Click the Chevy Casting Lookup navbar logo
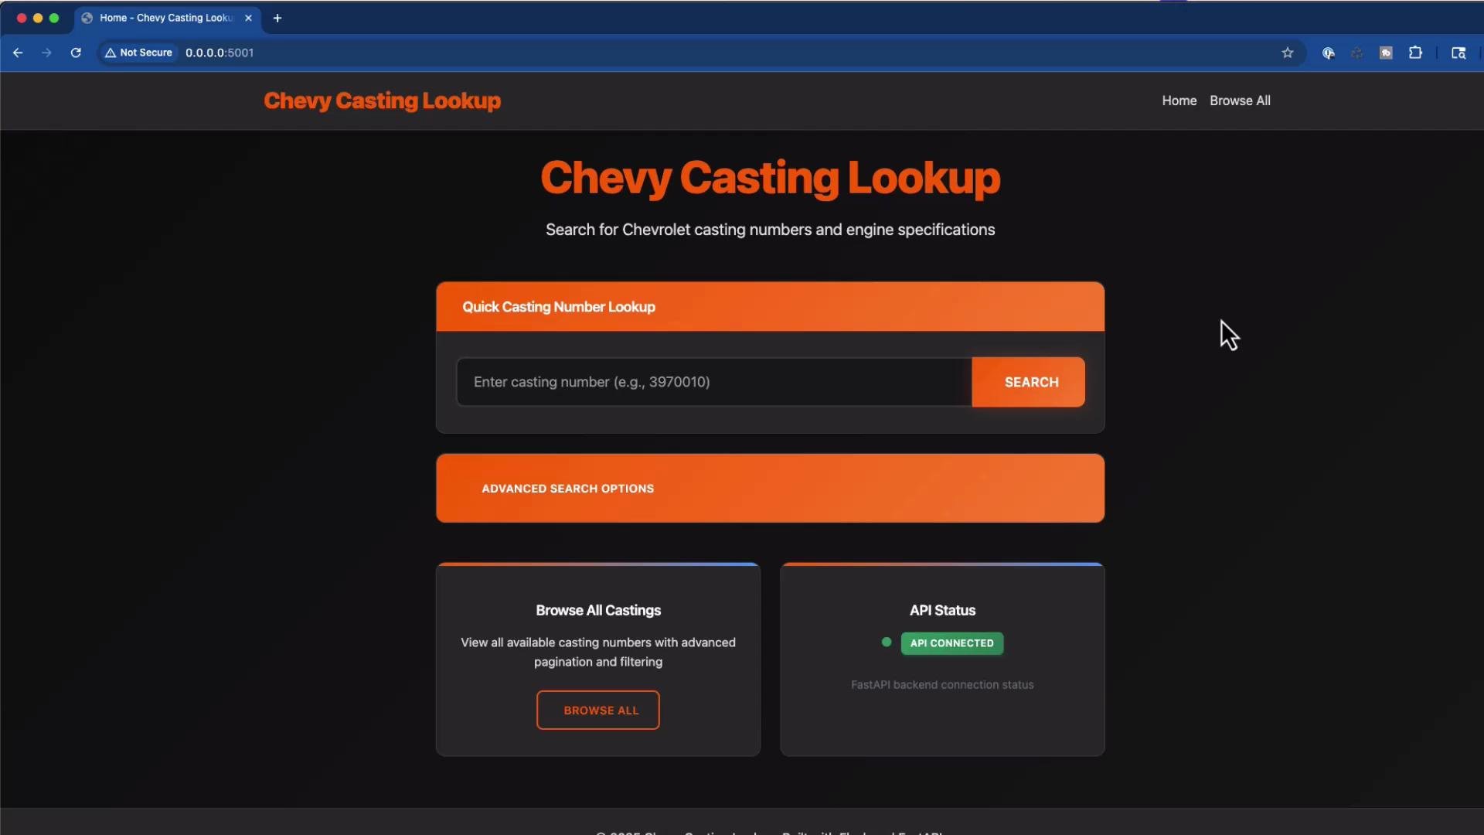This screenshot has width=1484, height=835. (382, 101)
